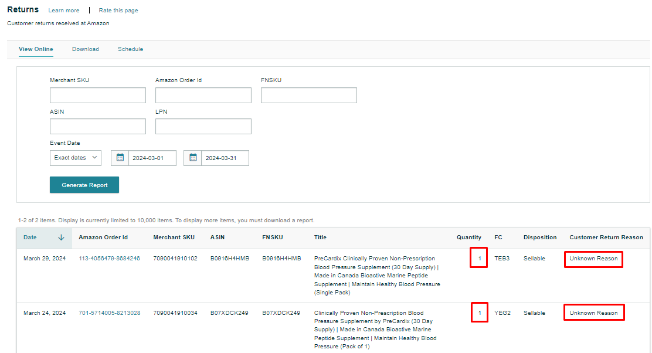This screenshot has height=353, width=652.
Task: Click the Customer Return Reason column header
Action: (606, 237)
